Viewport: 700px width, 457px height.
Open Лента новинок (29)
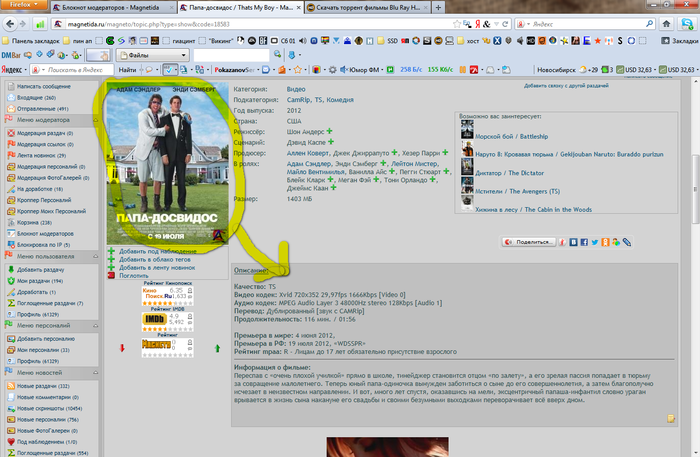pyautogui.click(x=42, y=155)
